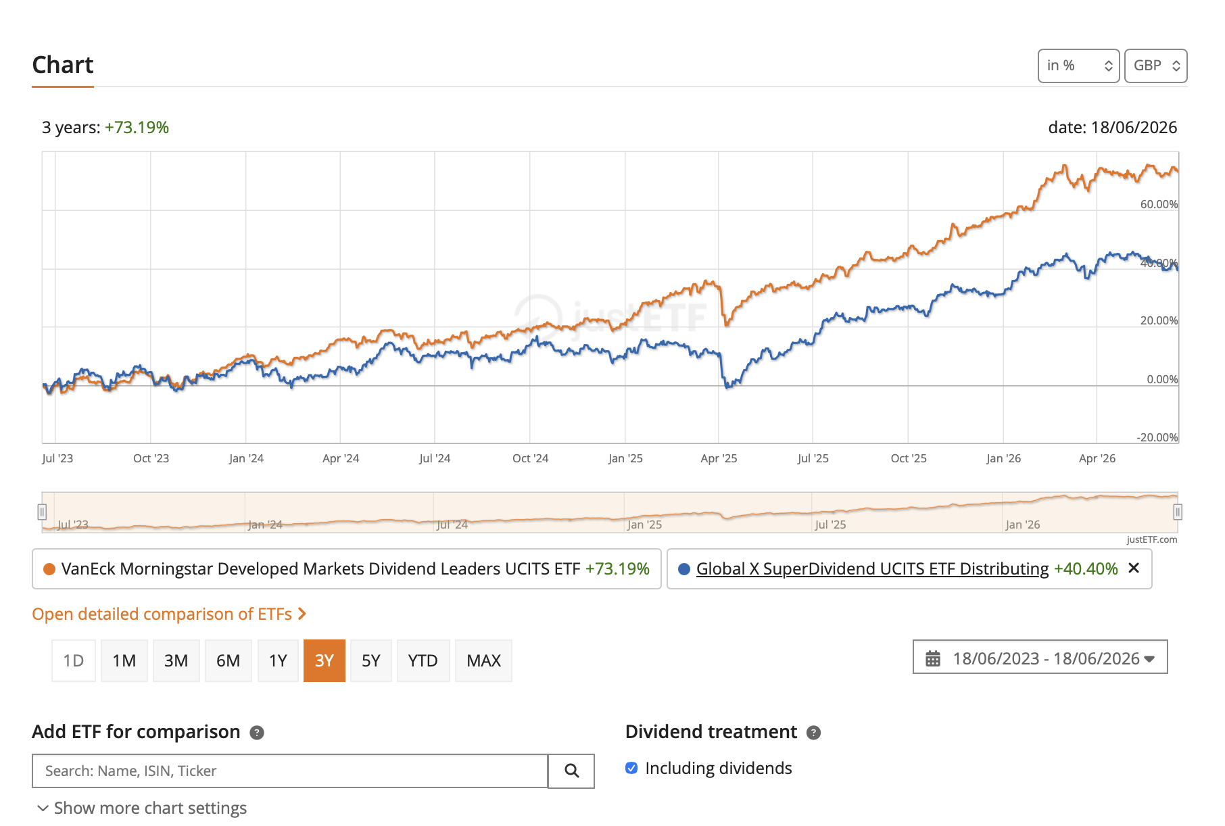Image resolution: width=1225 pixels, height=826 pixels.
Task: Open help for Add ETF for comparison
Action: [x=257, y=733]
